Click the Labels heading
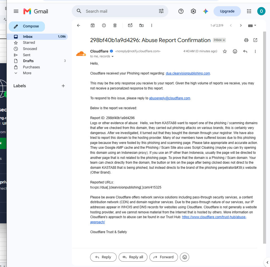 20,86
